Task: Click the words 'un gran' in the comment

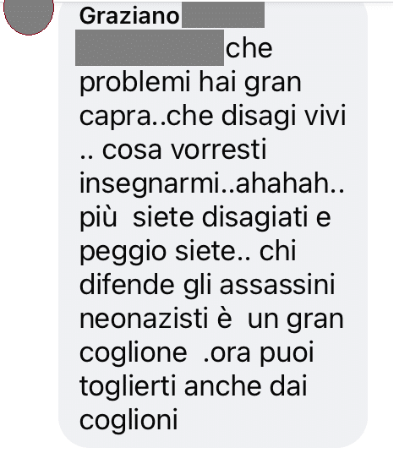Action: [x=296, y=321]
